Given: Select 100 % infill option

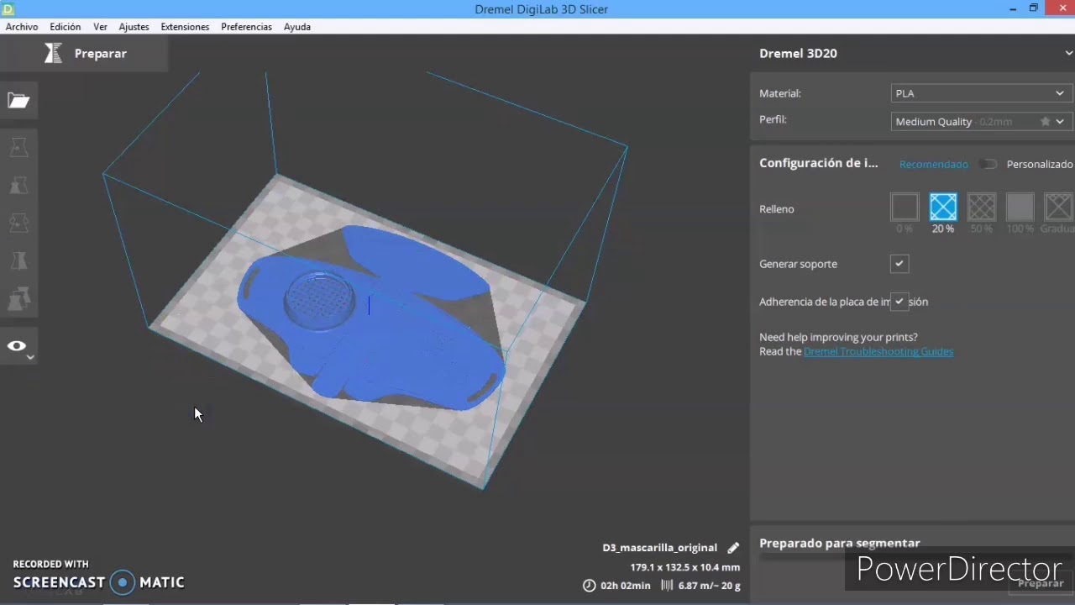Looking at the screenshot, I should coord(1020,207).
